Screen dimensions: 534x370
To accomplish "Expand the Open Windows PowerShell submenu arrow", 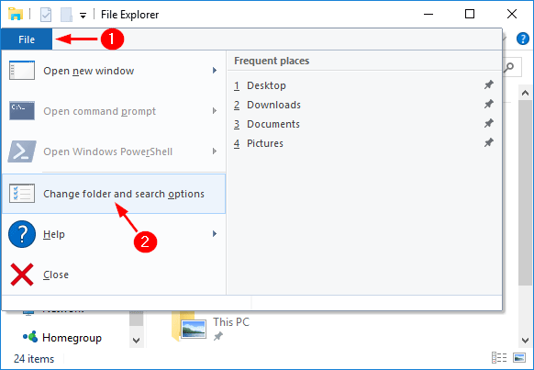I will coord(215,151).
